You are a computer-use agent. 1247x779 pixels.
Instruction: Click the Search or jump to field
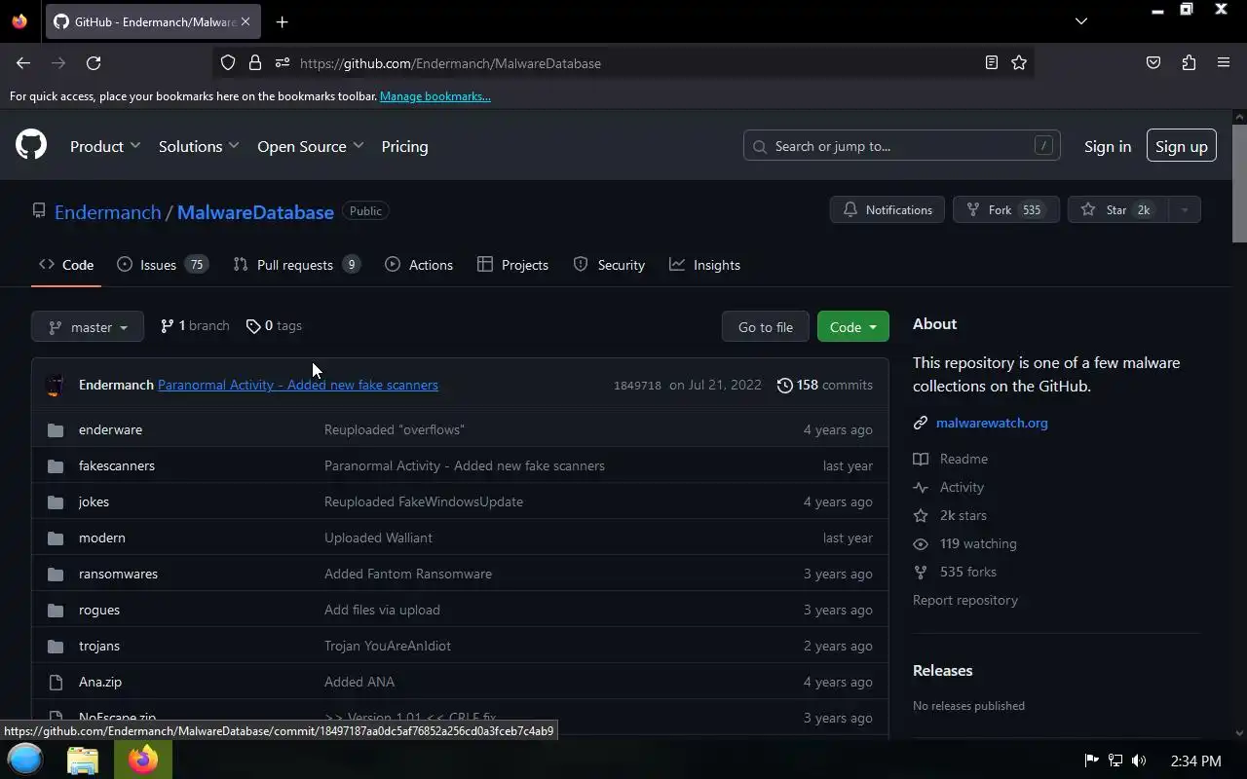click(901, 146)
